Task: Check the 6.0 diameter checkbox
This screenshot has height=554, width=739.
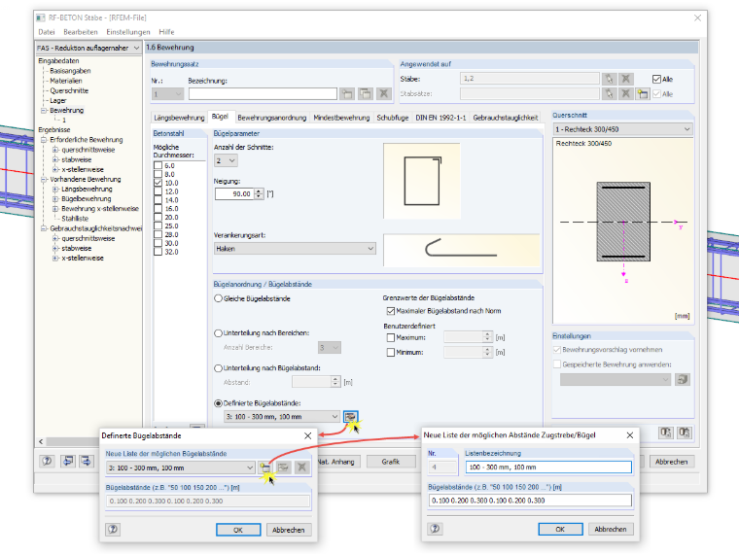Action: coord(158,166)
